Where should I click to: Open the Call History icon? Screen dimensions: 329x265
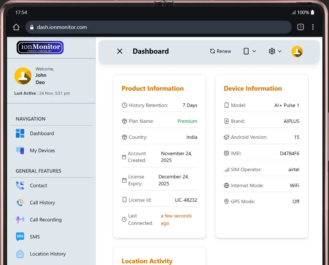point(20,202)
